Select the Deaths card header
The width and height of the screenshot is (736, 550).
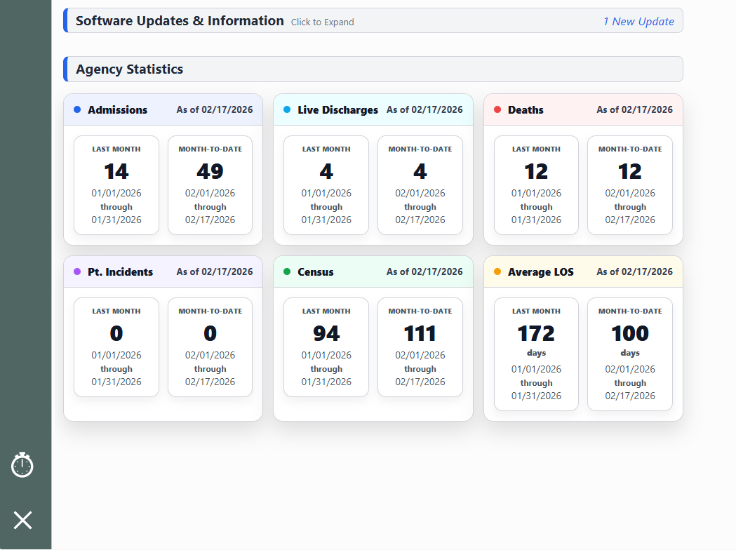583,110
